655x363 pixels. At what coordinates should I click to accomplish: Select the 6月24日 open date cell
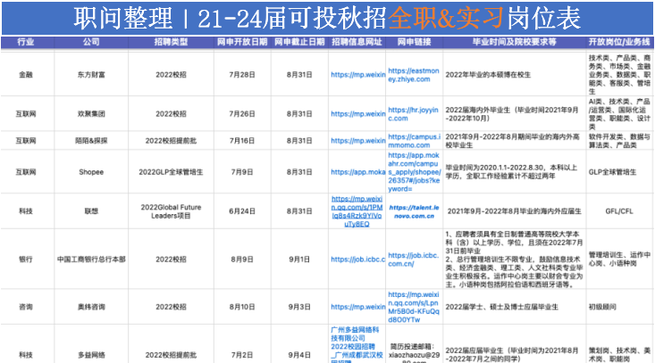[242, 211]
